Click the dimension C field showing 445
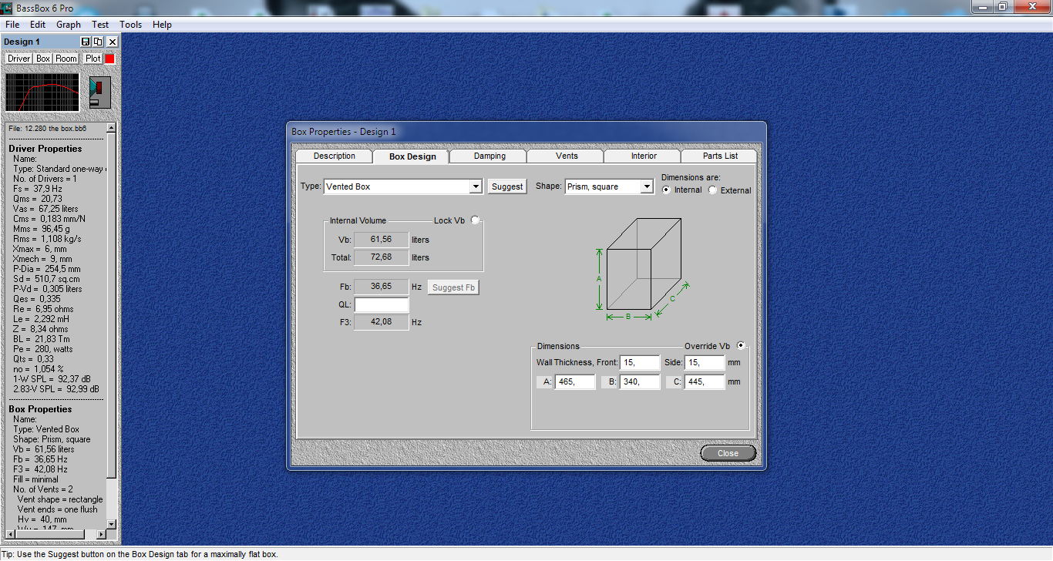1053x561 pixels. pyautogui.click(x=705, y=381)
